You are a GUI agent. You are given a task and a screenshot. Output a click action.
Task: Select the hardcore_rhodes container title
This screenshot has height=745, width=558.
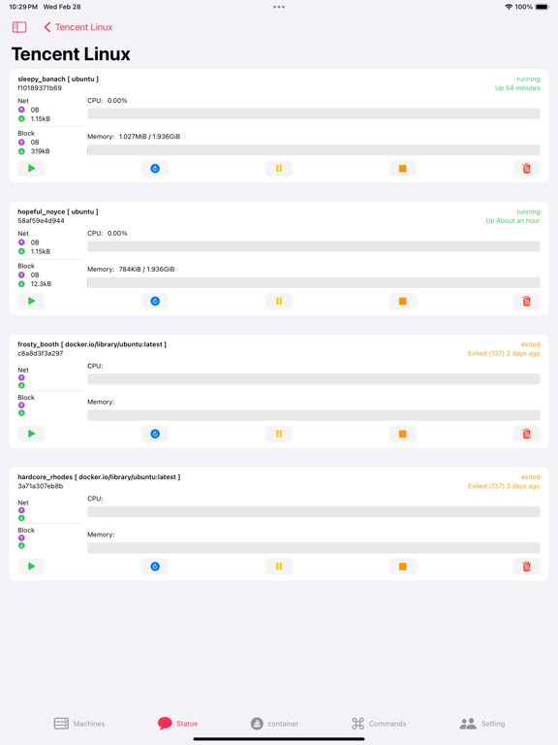[99, 476]
